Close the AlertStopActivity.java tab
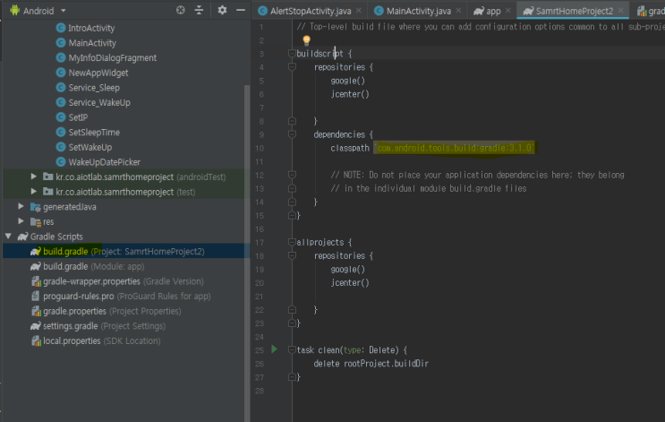 click(359, 11)
